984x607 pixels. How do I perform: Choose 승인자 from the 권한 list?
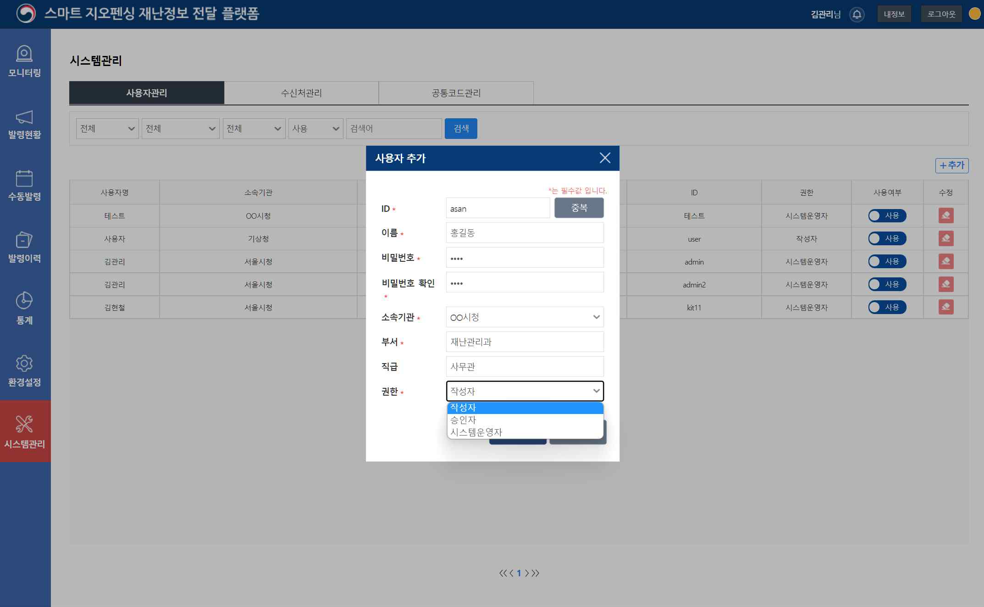(x=525, y=420)
